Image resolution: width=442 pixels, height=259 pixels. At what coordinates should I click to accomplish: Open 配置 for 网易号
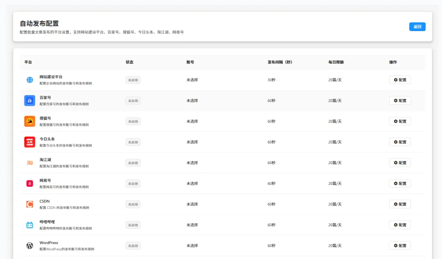400,183
